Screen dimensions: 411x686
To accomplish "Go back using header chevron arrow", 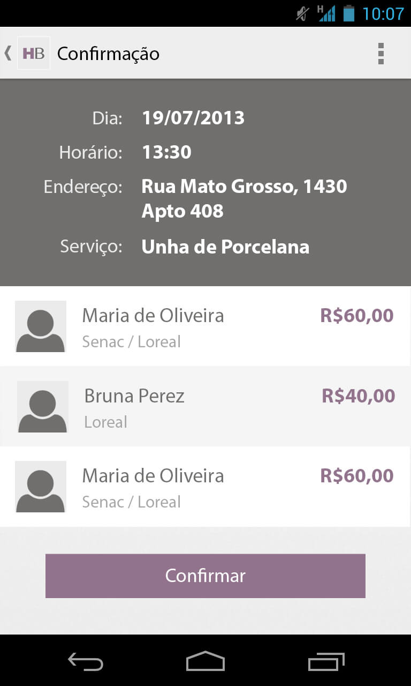I will tap(7, 53).
